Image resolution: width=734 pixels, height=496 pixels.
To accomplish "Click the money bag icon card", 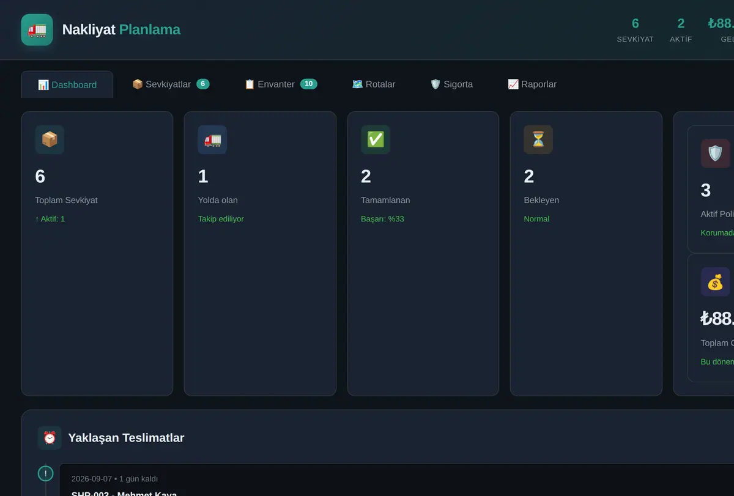I will (716, 282).
